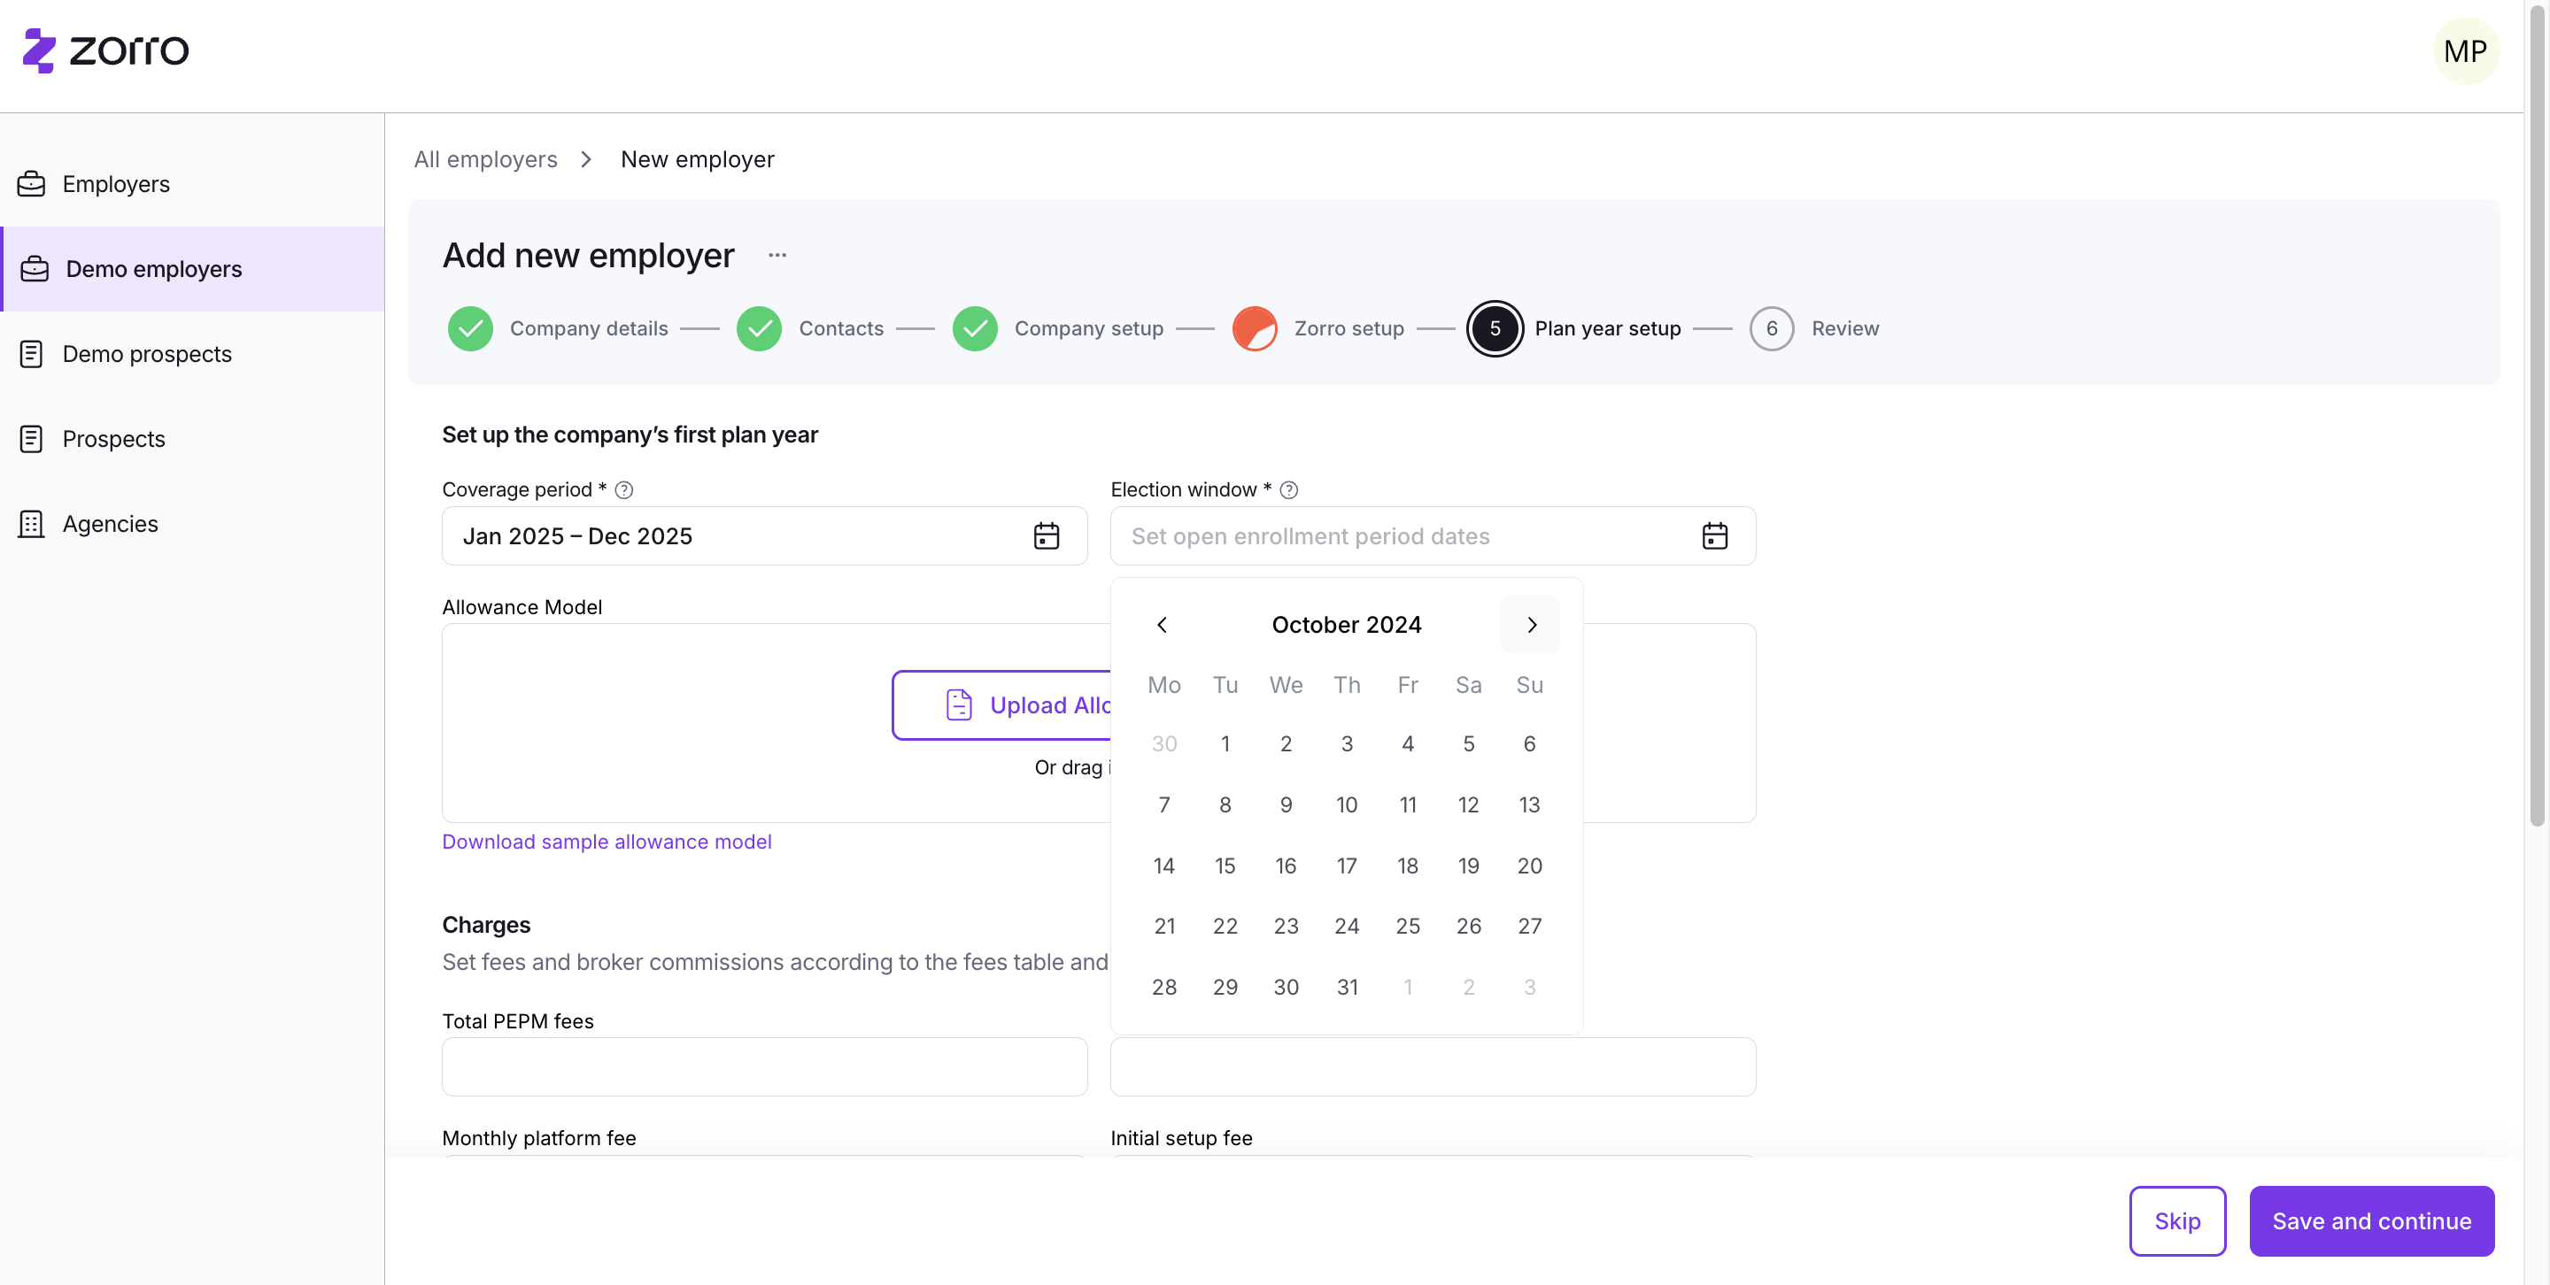Click the Upload Allowance button
The height and width of the screenshot is (1285, 2550).
tap(1001, 704)
